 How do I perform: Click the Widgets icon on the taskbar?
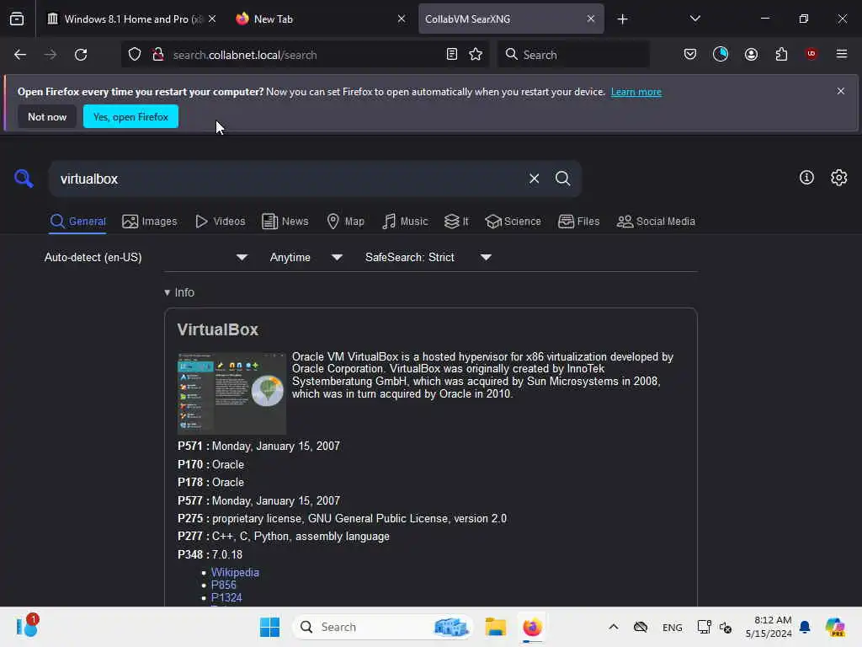click(x=27, y=627)
